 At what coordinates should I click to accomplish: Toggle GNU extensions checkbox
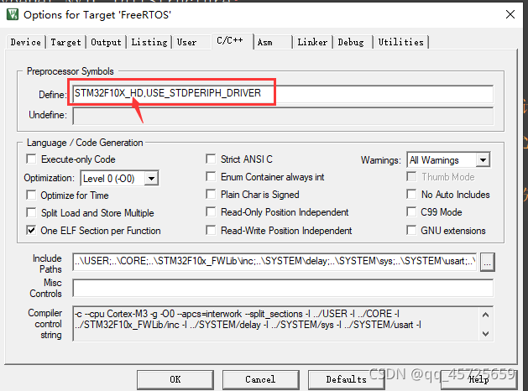[411, 230]
